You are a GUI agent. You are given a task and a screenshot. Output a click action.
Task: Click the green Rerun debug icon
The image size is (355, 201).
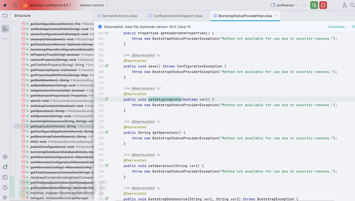point(314,5)
